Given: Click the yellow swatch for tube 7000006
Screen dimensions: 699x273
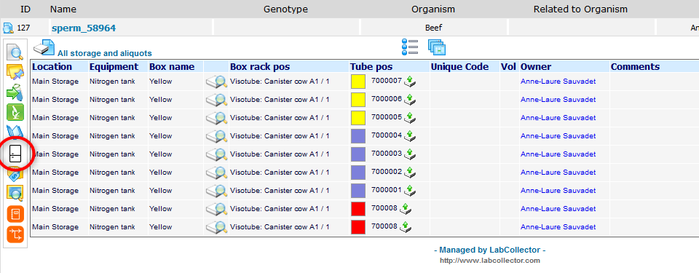Looking at the screenshot, I should click(358, 100).
